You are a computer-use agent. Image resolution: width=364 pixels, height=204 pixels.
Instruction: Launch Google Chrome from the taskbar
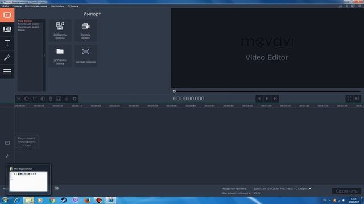tap(52, 200)
